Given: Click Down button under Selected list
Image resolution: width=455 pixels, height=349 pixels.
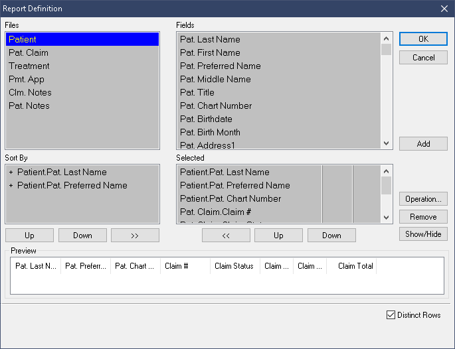Looking at the screenshot, I should tap(331, 236).
